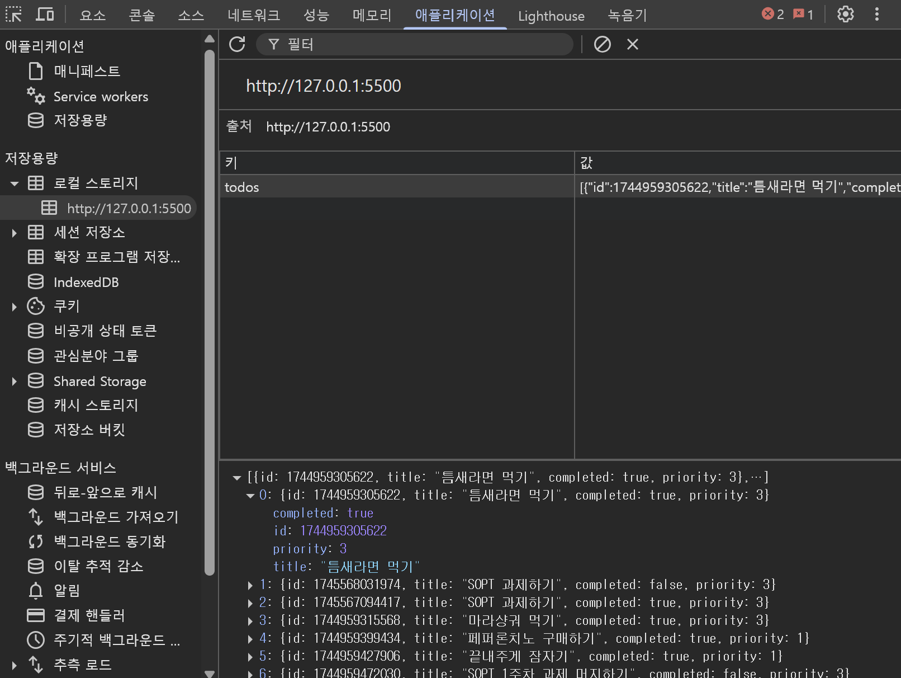Expand array item 1 SOPT 과제하기
901x678 pixels.
pyautogui.click(x=250, y=585)
